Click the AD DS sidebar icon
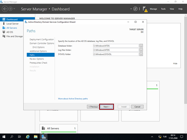Screen dimensions: 187x140 point(4,32)
